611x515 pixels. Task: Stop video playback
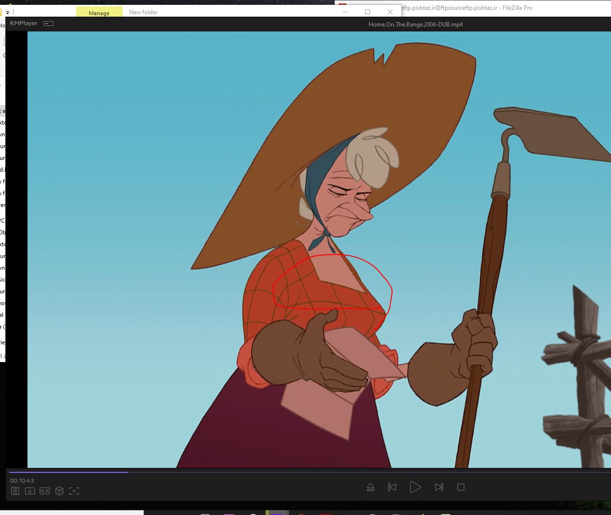pos(460,487)
